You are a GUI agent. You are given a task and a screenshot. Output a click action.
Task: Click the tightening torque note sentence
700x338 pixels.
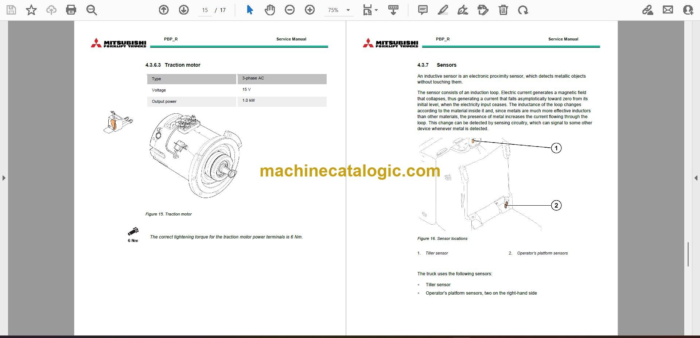click(x=226, y=237)
